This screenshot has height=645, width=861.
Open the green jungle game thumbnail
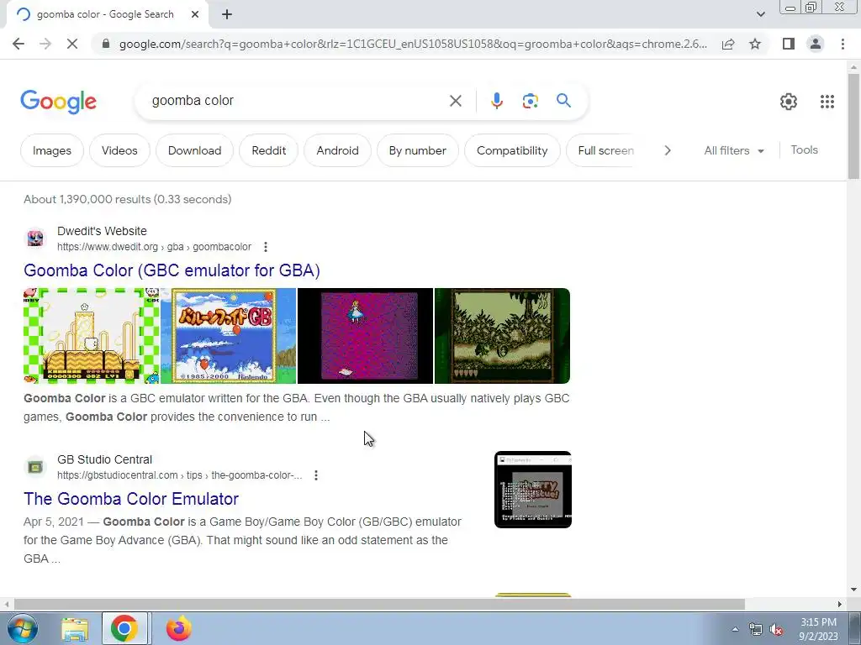503,336
